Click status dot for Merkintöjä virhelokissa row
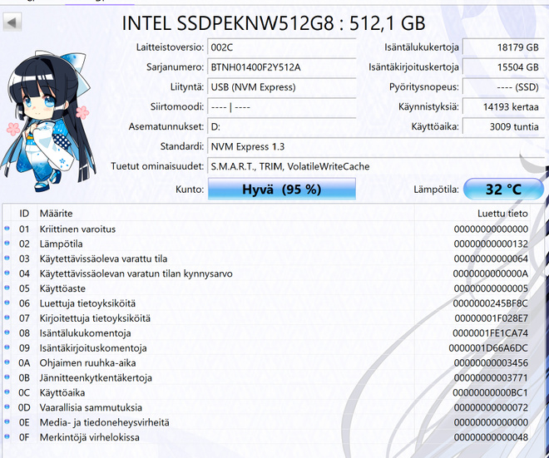 tap(7, 436)
